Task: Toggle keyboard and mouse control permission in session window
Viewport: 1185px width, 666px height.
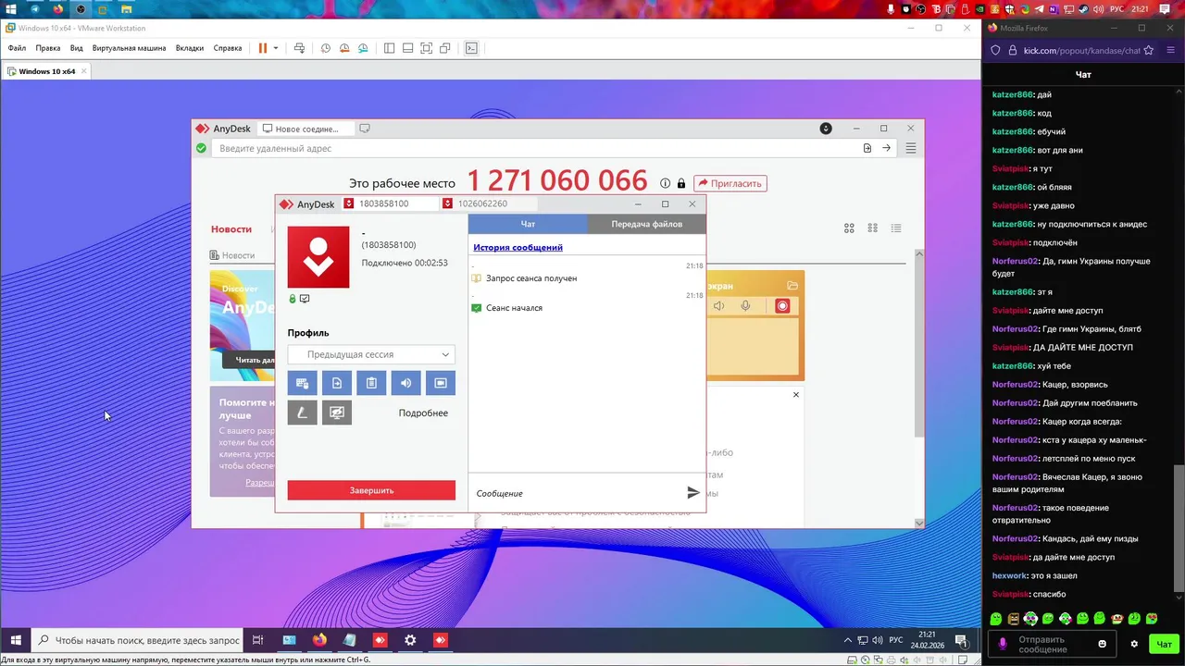Action: pyautogui.click(x=302, y=383)
